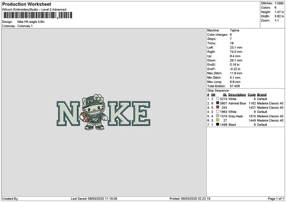Click the max stitch value "11.8 mm"
Viewport: 286px width, 202px height.
pos(236,73)
